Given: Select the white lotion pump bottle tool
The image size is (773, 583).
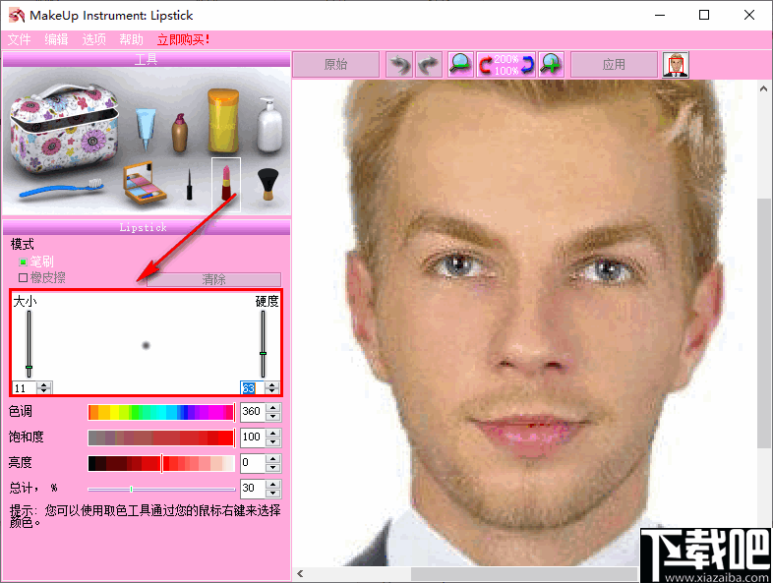Looking at the screenshot, I should (x=269, y=125).
